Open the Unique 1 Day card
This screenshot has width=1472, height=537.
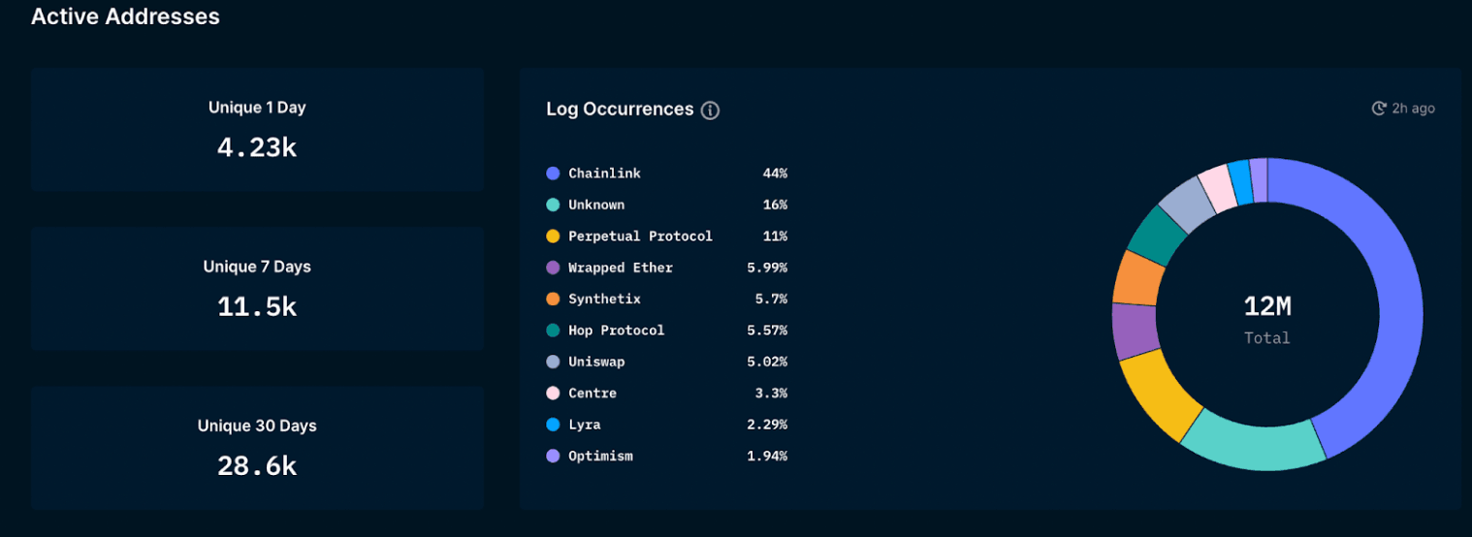click(257, 130)
